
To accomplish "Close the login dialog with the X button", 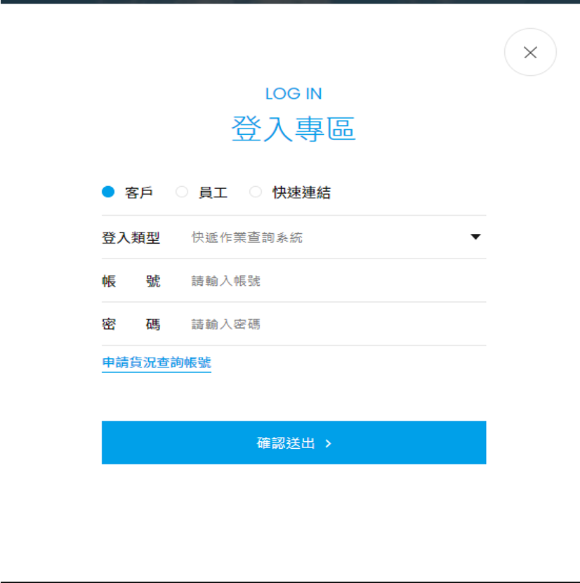I will 530,52.
